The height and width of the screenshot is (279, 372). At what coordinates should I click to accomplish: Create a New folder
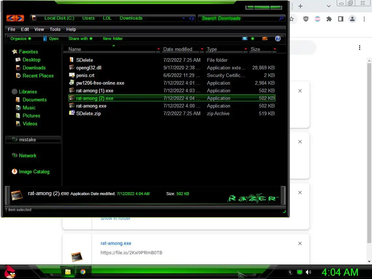click(x=113, y=39)
